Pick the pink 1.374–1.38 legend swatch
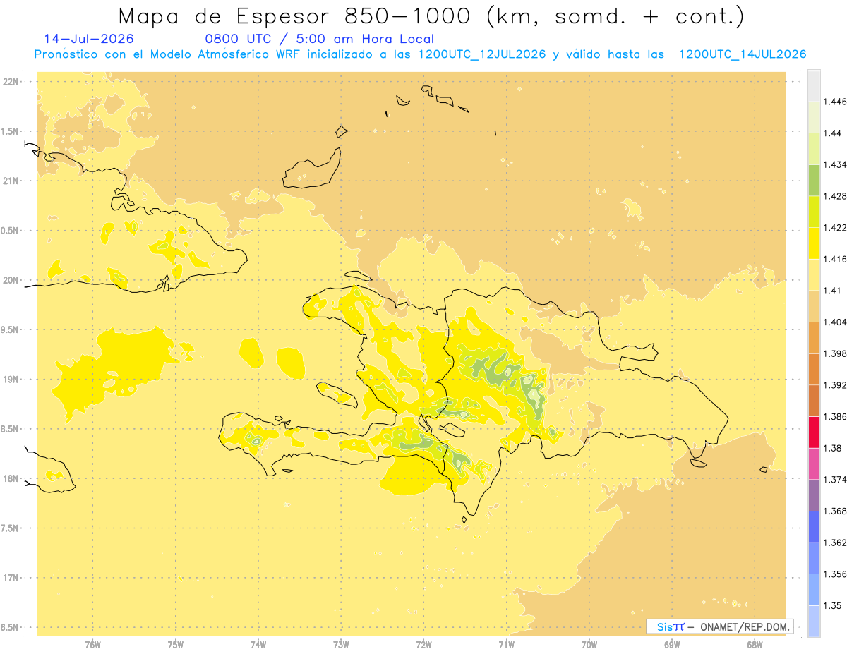The height and width of the screenshot is (654, 847). [x=814, y=464]
